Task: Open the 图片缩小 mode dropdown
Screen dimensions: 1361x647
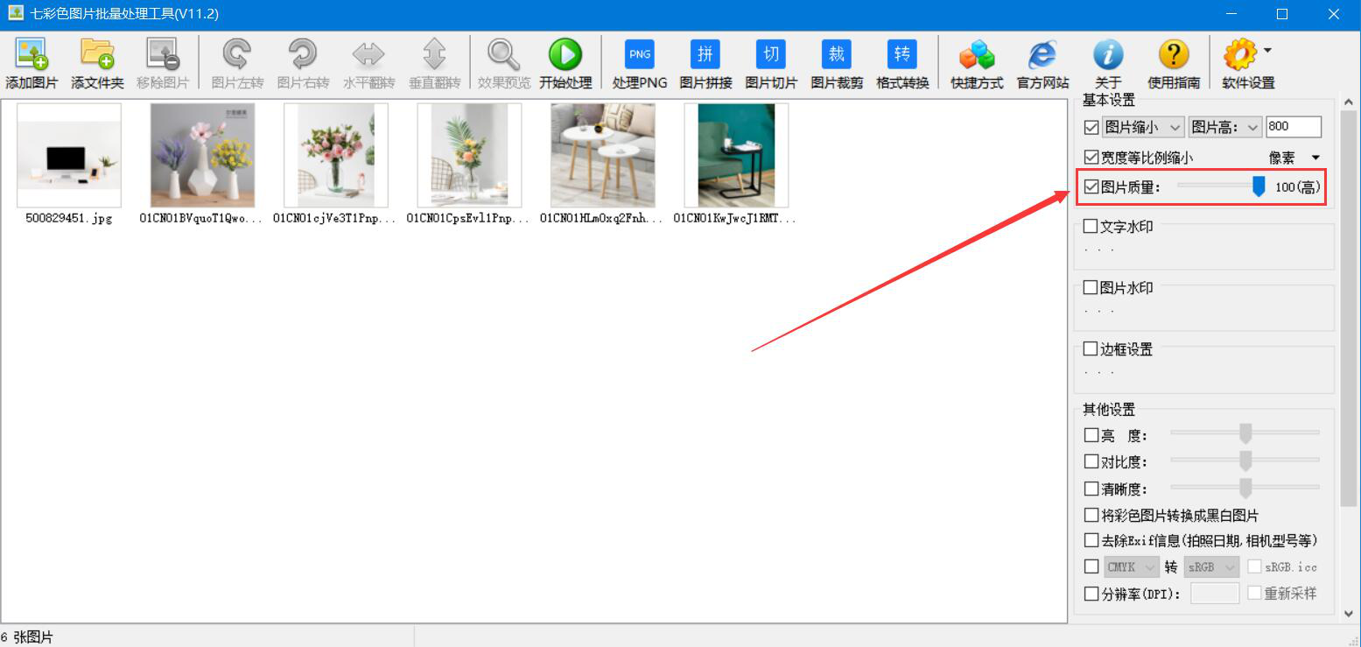Action: click(x=1143, y=127)
